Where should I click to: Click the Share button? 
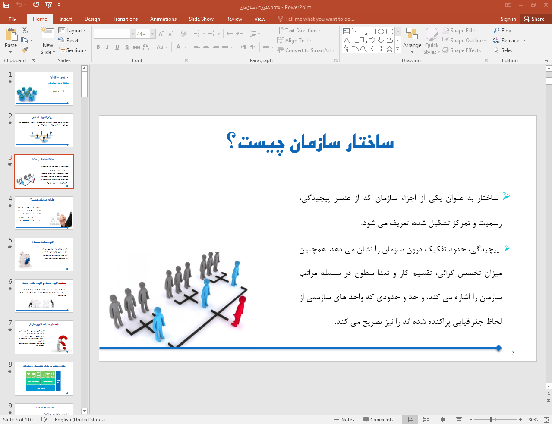point(534,19)
